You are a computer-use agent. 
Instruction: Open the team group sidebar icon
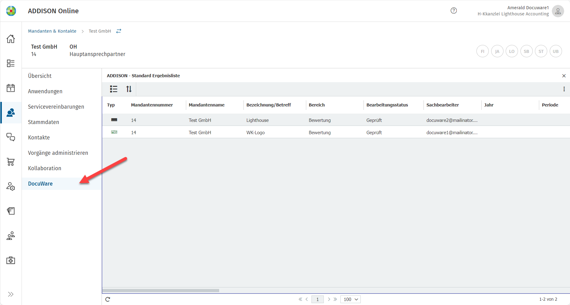pos(11,236)
